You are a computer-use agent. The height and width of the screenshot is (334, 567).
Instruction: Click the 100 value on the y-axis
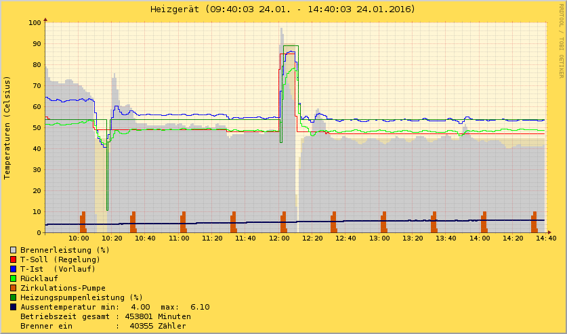[35, 23]
